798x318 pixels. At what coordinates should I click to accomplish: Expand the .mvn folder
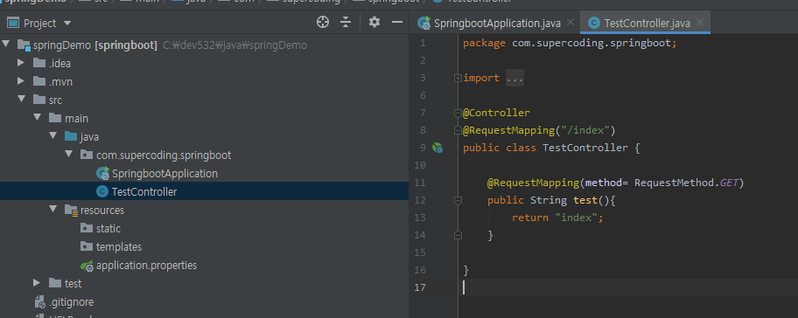point(21,81)
